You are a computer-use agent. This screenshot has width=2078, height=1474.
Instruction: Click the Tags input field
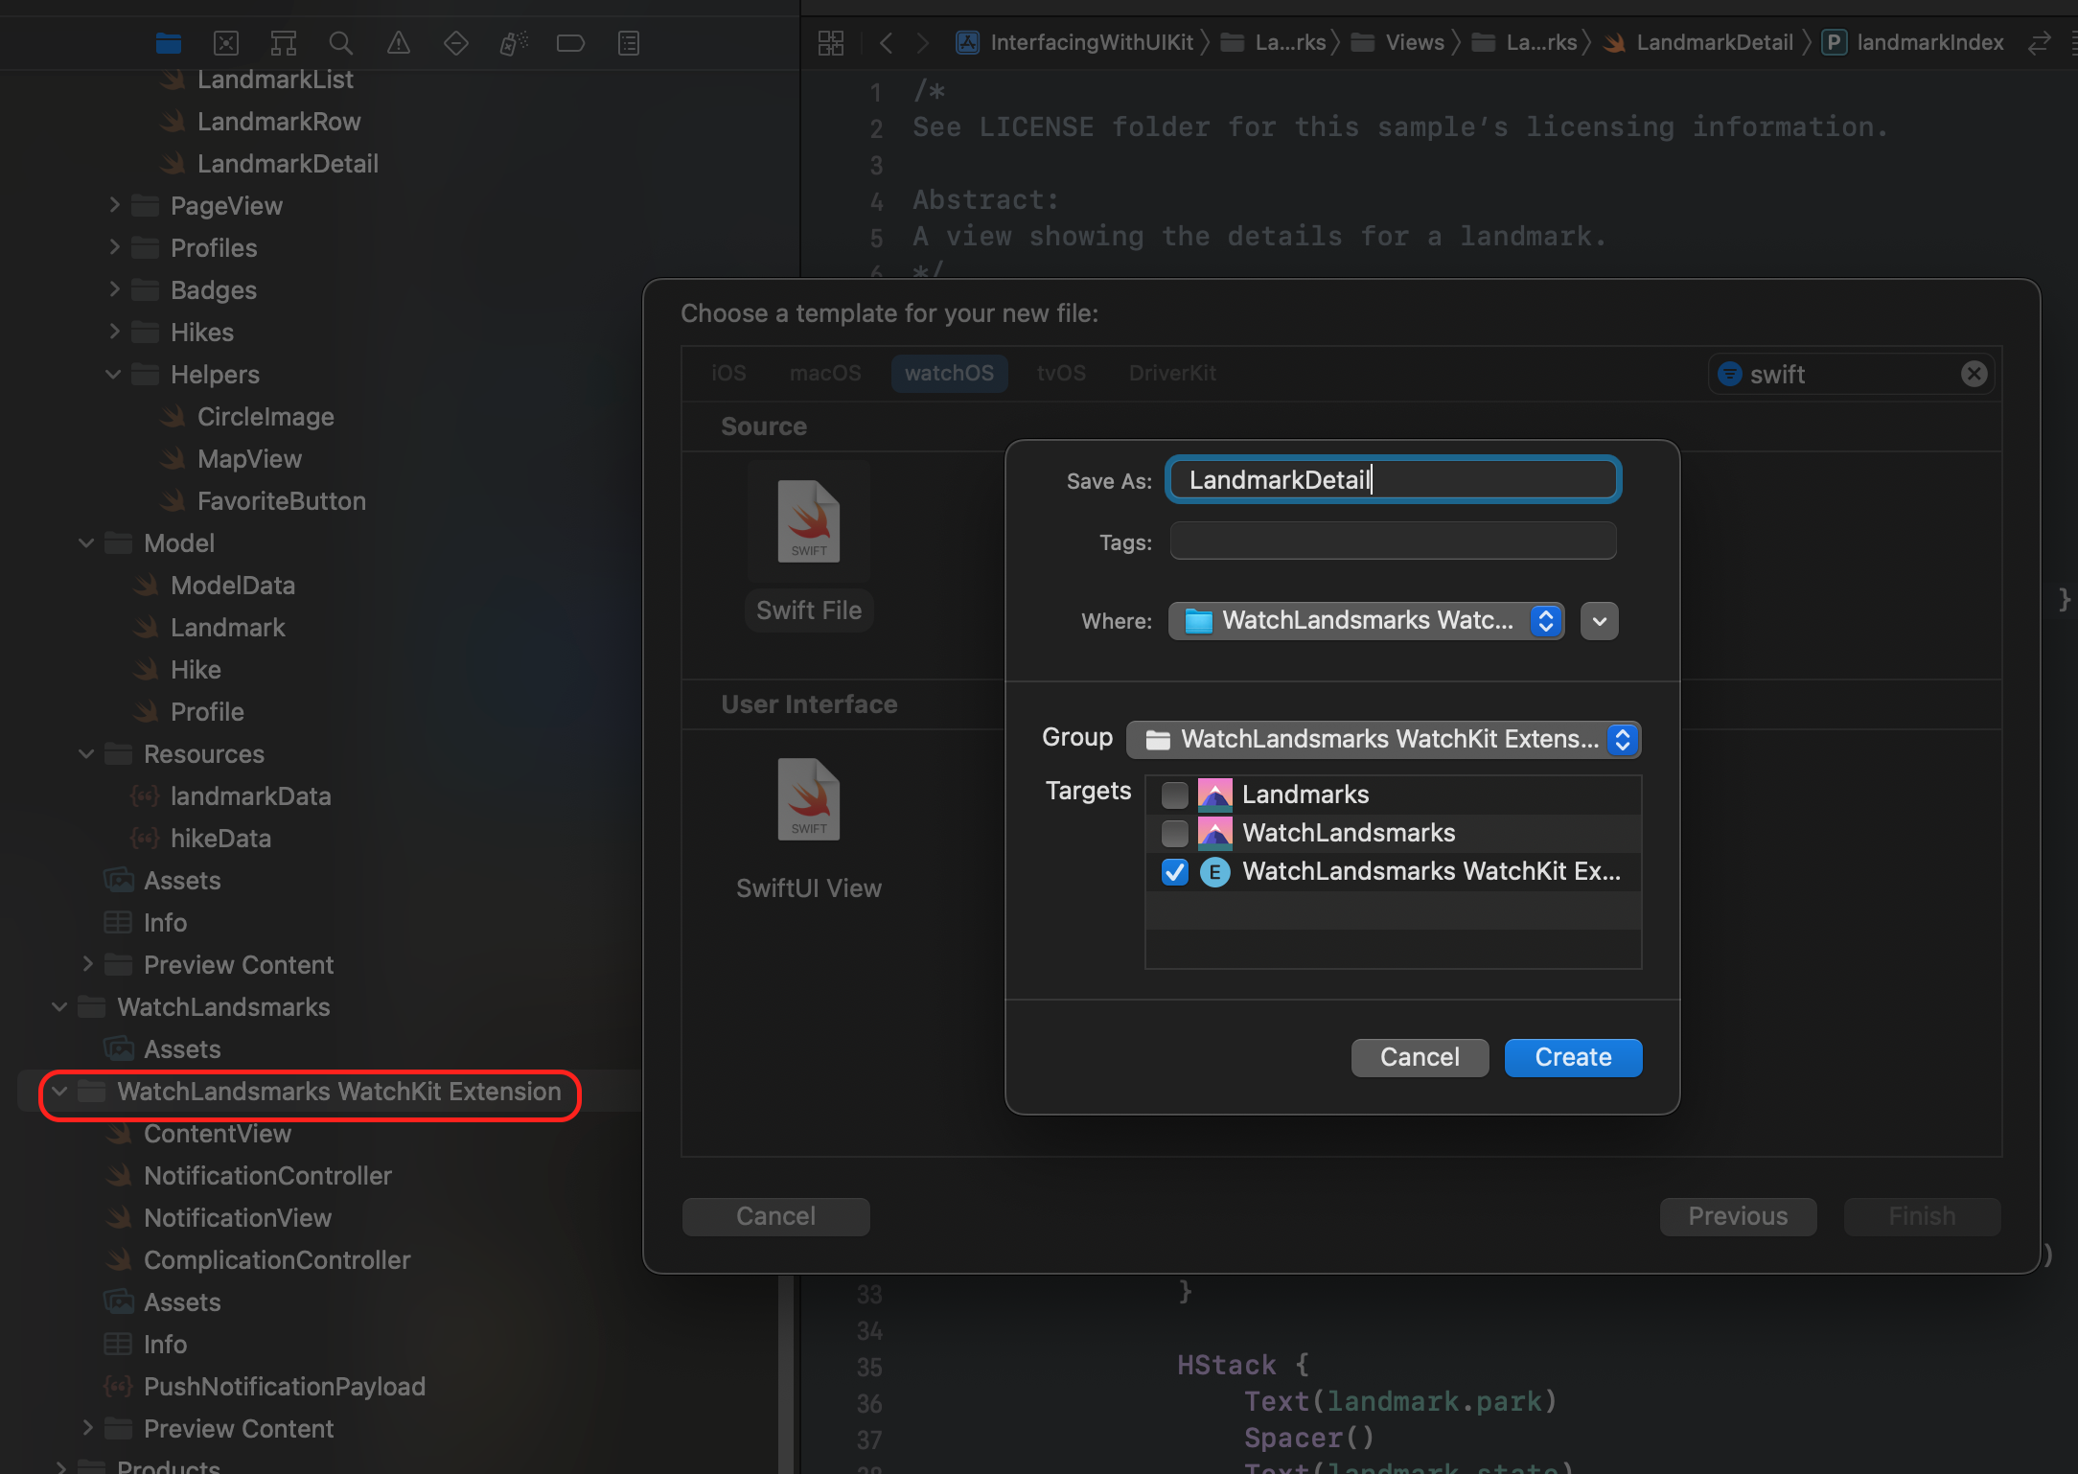pyautogui.click(x=1393, y=541)
